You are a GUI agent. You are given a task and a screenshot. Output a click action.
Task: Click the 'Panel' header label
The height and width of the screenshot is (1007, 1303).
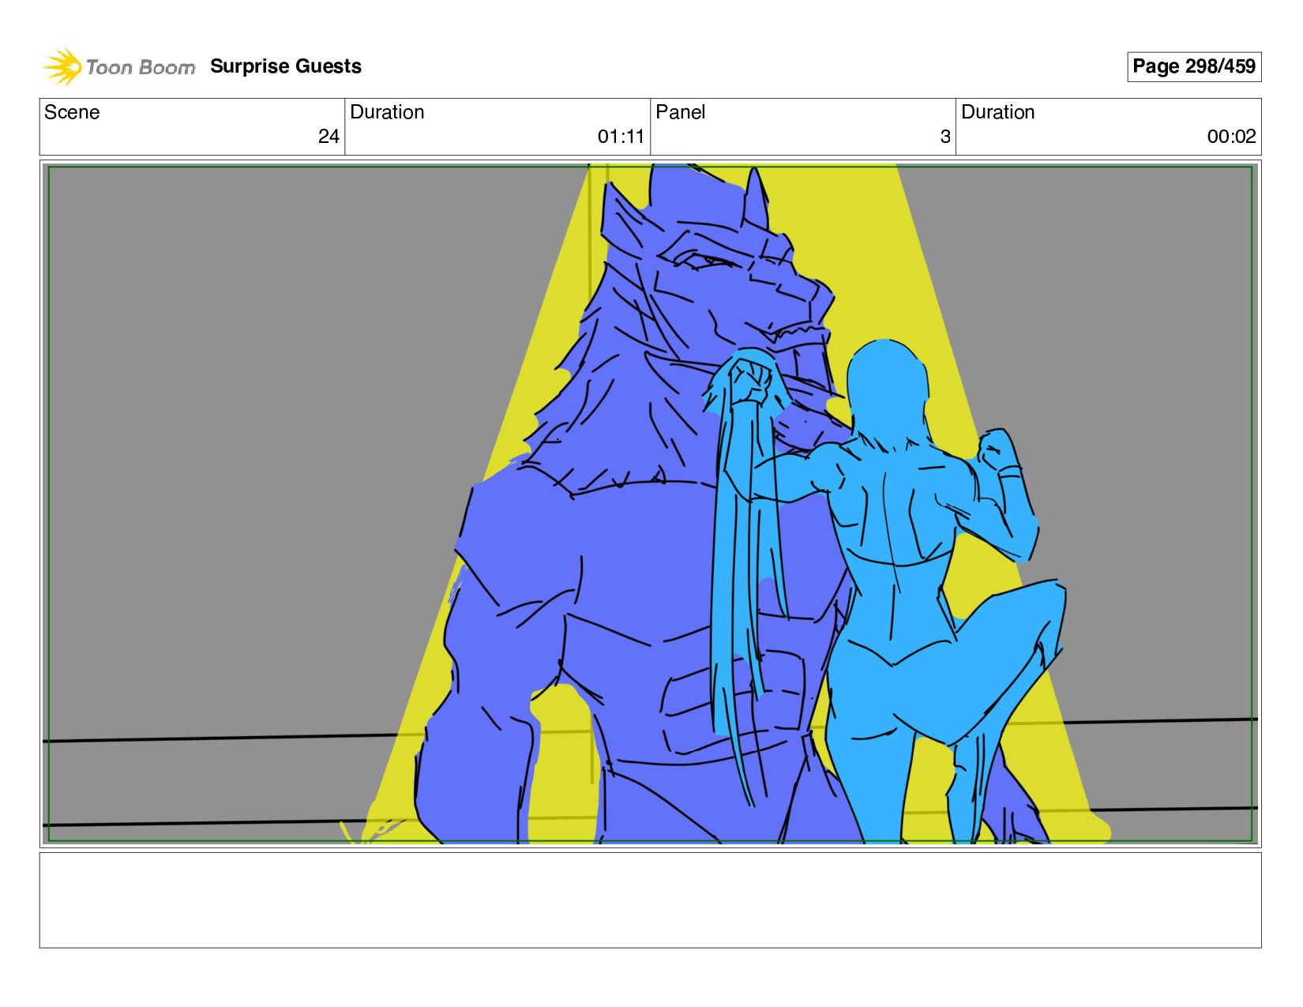[x=680, y=112]
